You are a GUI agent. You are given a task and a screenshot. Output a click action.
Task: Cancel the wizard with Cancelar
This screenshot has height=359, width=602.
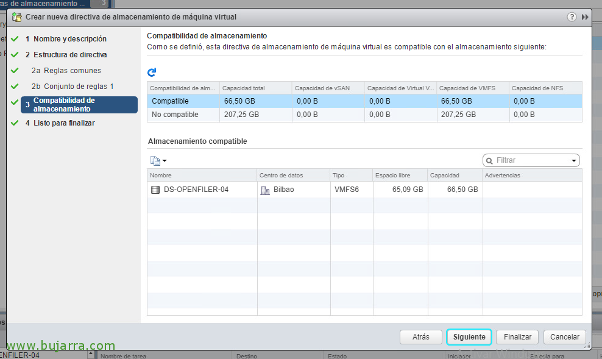(x=564, y=337)
